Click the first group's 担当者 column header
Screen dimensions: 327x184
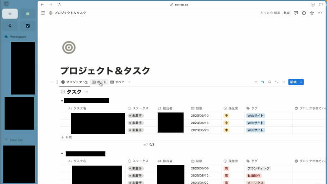(x=165, y=108)
